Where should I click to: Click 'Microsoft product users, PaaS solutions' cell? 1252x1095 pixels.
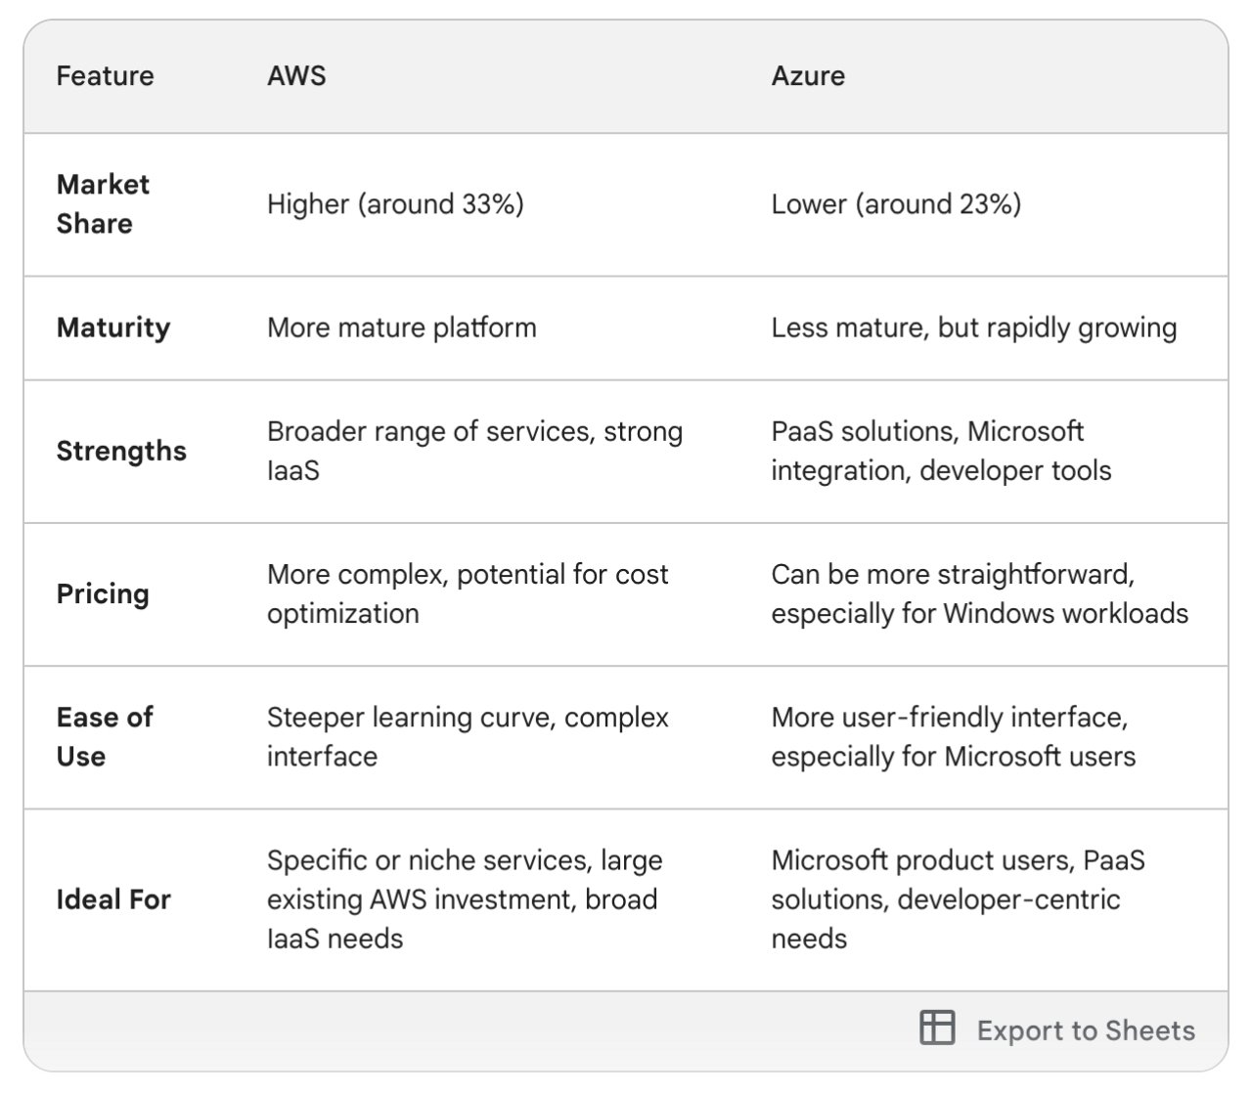tap(959, 899)
